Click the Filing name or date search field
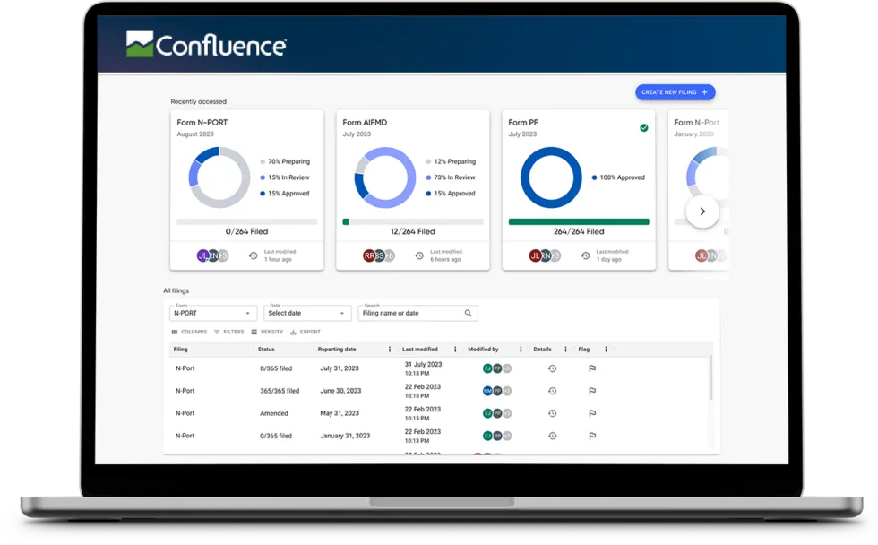 point(417,313)
